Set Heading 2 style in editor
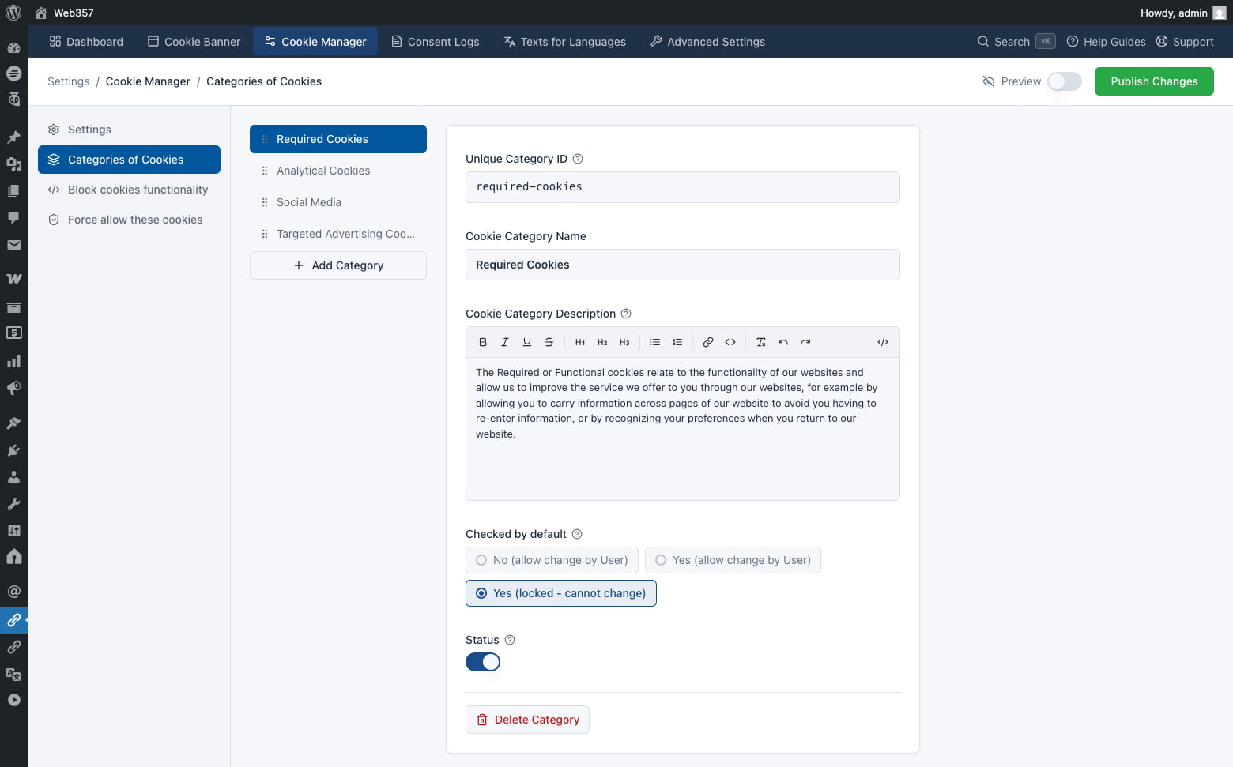 pos(602,342)
